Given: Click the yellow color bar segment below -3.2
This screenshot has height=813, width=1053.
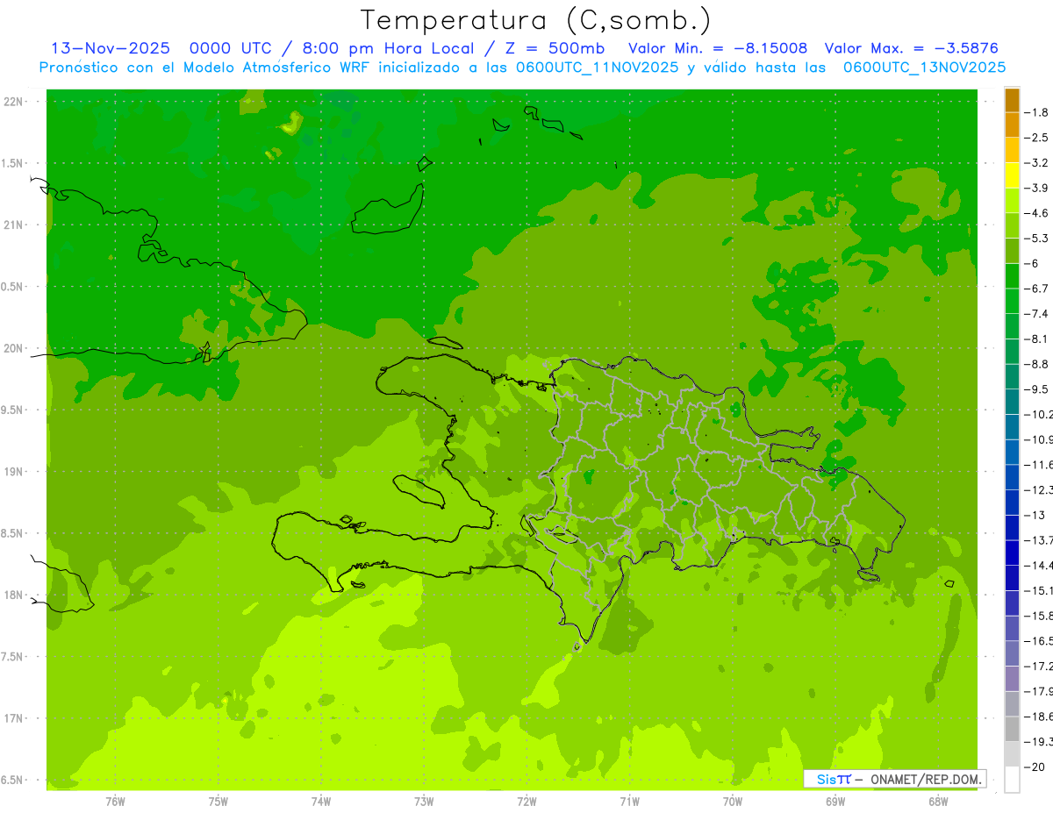Looking at the screenshot, I should coord(1012,175).
